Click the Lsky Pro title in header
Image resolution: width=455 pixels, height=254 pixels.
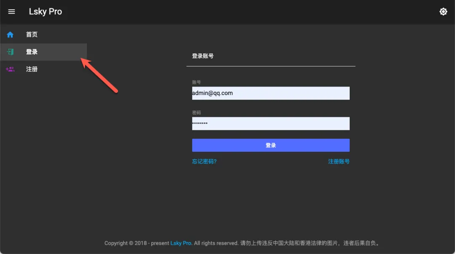click(x=45, y=12)
